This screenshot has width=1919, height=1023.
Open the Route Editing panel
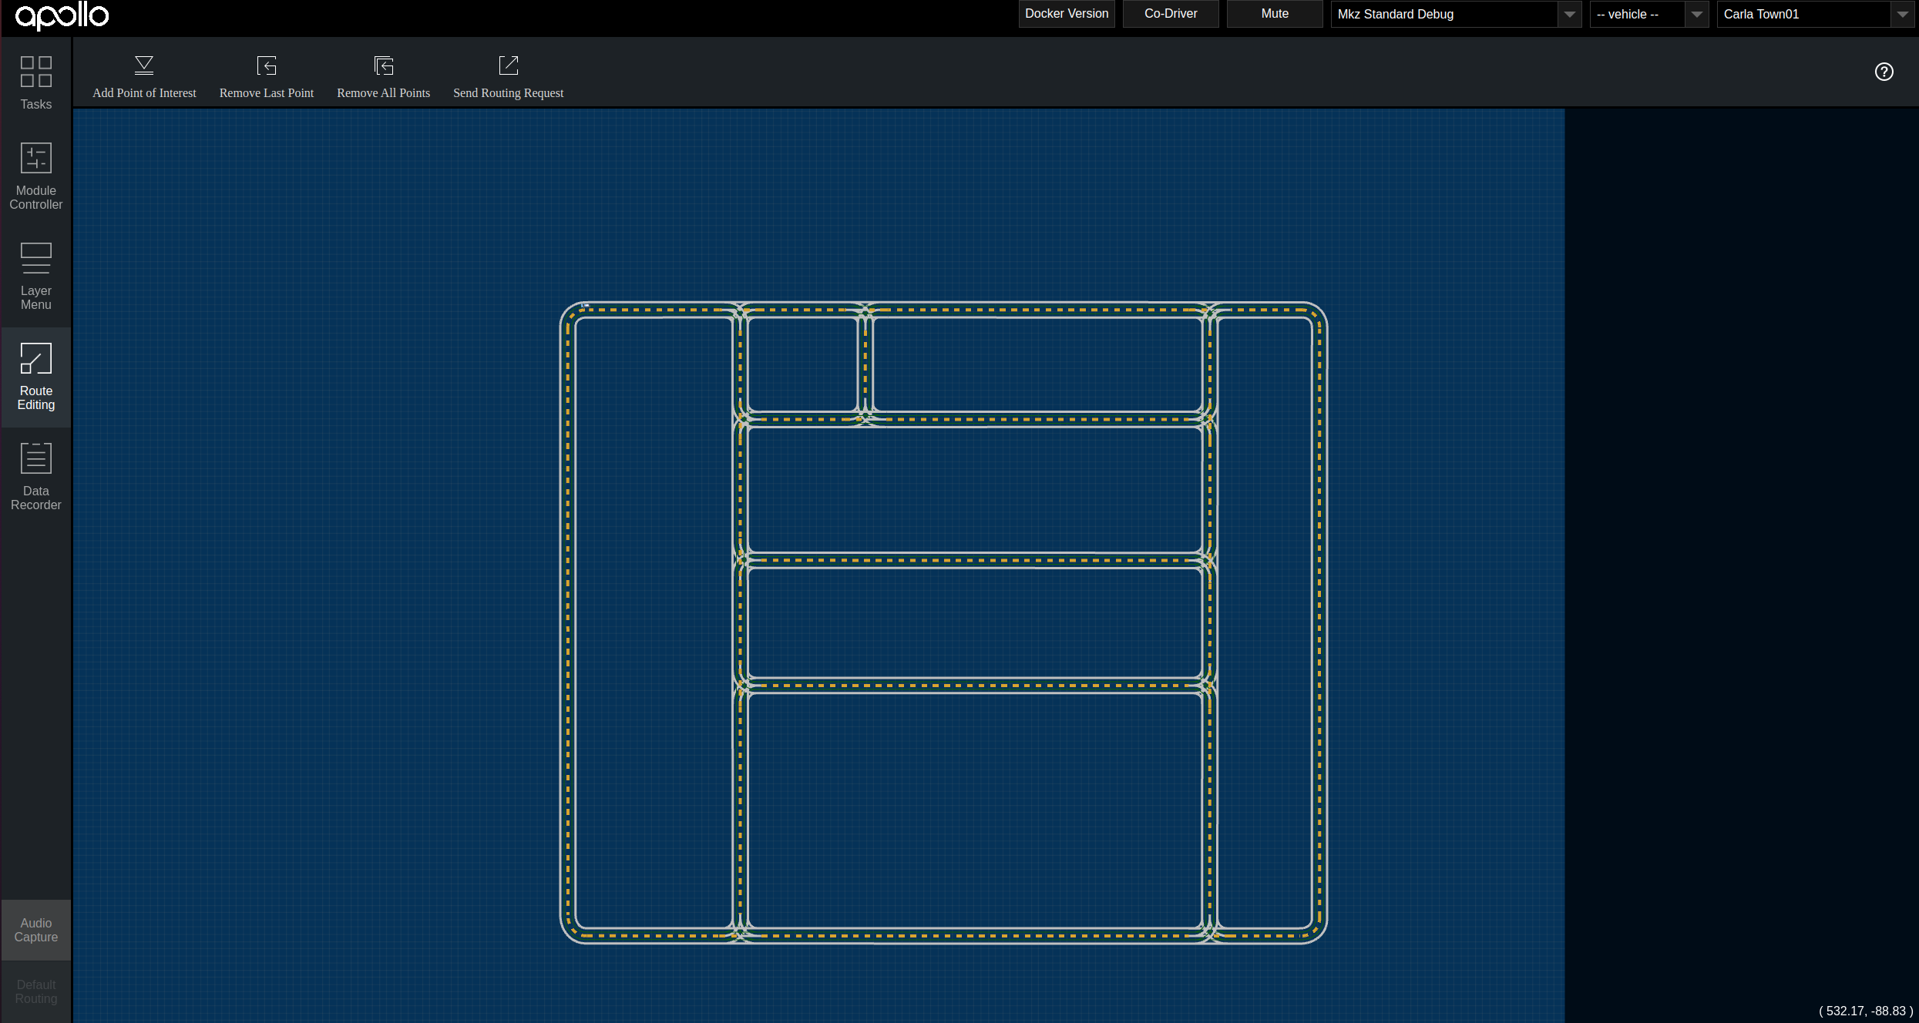35,376
